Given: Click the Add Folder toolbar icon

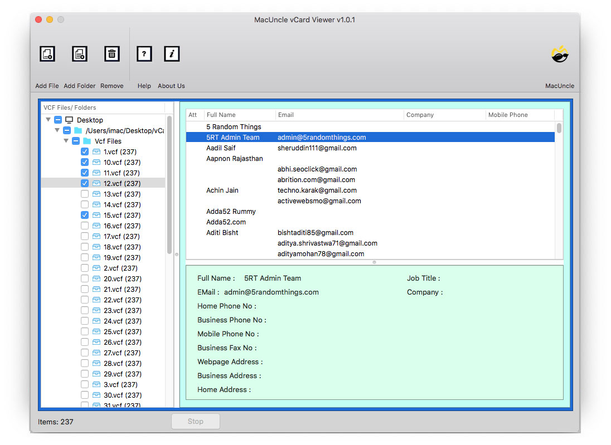Looking at the screenshot, I should pyautogui.click(x=80, y=53).
